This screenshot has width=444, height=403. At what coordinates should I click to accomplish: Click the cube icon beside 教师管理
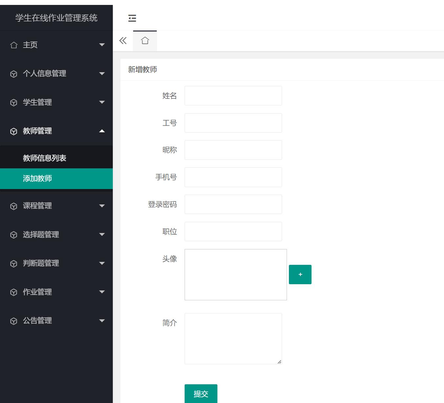(14, 131)
